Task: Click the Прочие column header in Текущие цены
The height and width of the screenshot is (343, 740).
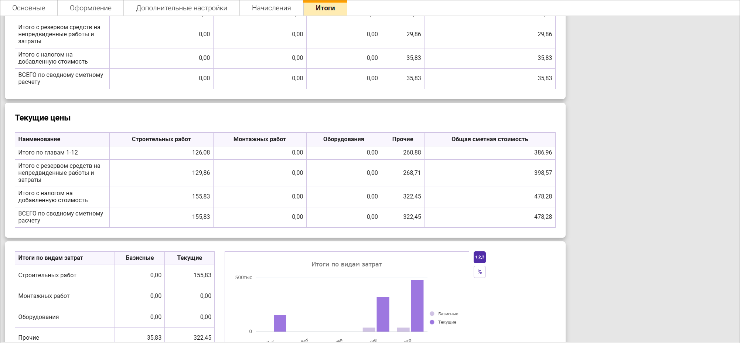Action: click(402, 139)
